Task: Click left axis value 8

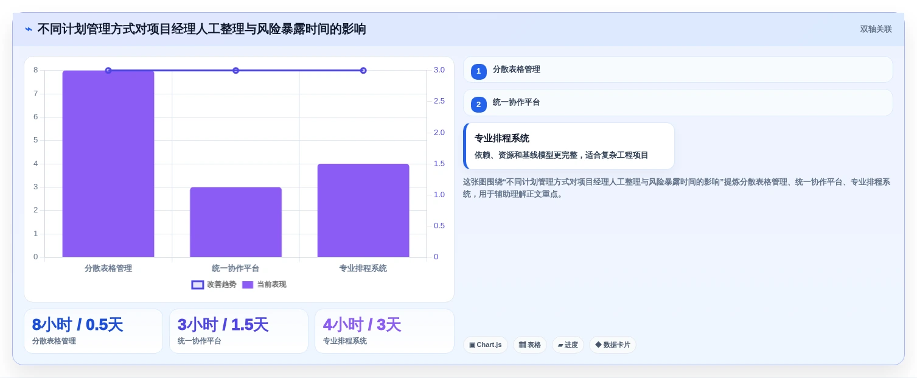Action: click(36, 70)
